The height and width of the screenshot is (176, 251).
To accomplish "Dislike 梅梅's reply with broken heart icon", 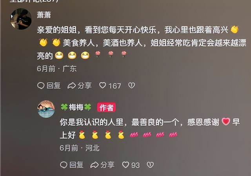I will pyautogui.click(x=150, y=165).
